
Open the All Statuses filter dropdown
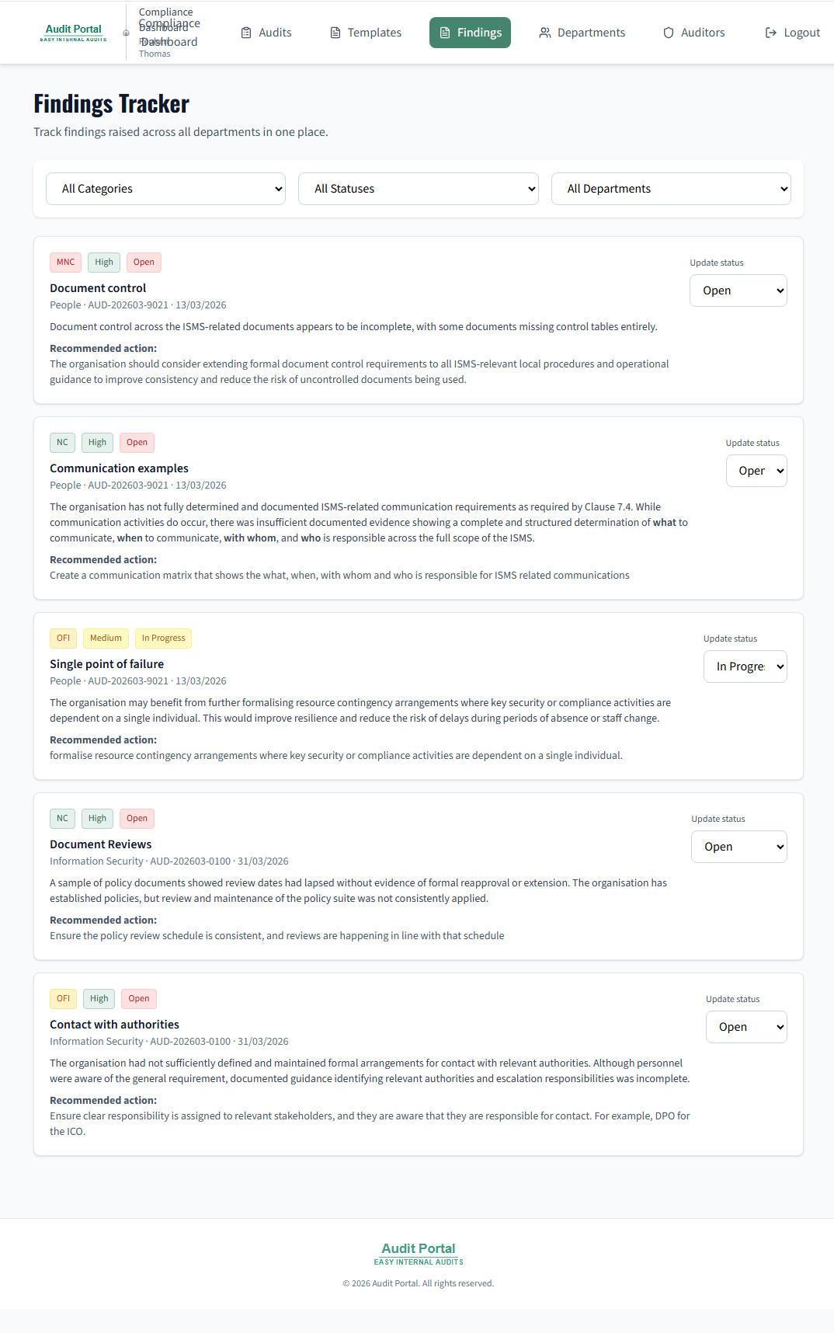click(419, 189)
